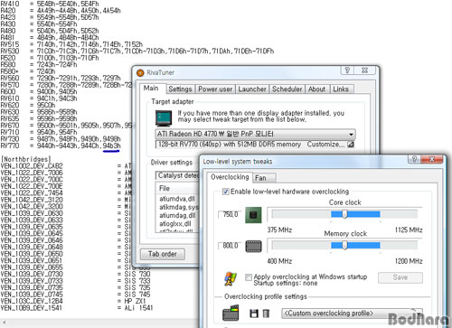Click the RivaTuner title bar icon
The height and width of the screenshot is (328, 452).
point(140,72)
